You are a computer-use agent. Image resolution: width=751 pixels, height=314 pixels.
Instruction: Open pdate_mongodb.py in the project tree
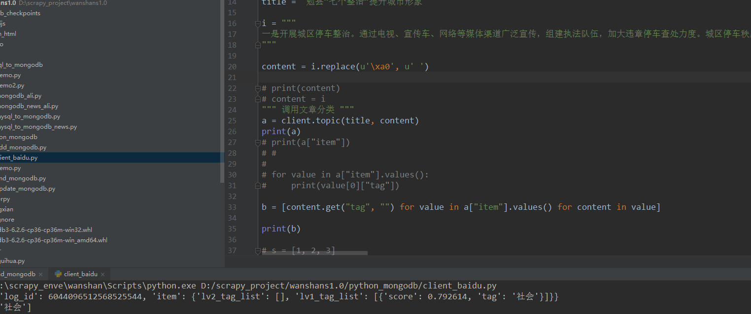(x=28, y=189)
